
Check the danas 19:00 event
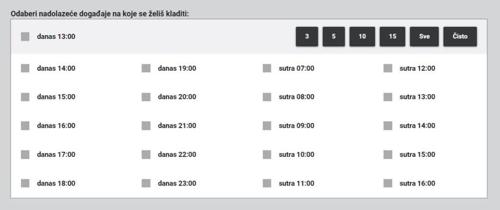tap(146, 68)
